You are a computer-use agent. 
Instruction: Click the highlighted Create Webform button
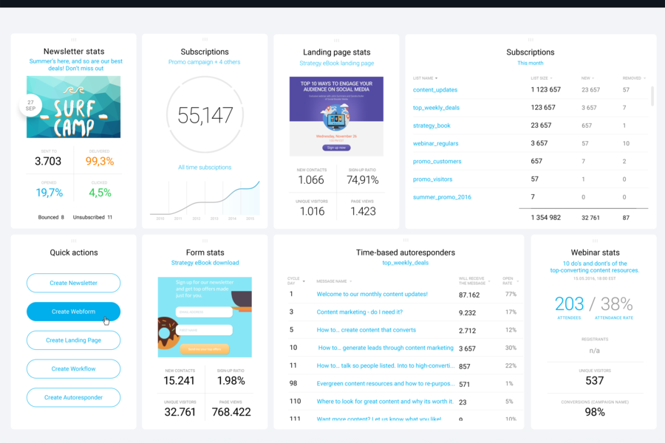(x=73, y=312)
